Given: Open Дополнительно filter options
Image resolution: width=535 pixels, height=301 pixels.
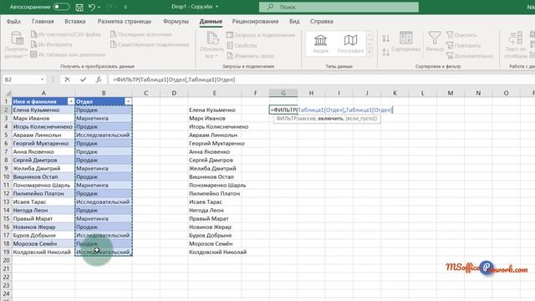Looking at the screenshot, I should [x=470, y=56].
